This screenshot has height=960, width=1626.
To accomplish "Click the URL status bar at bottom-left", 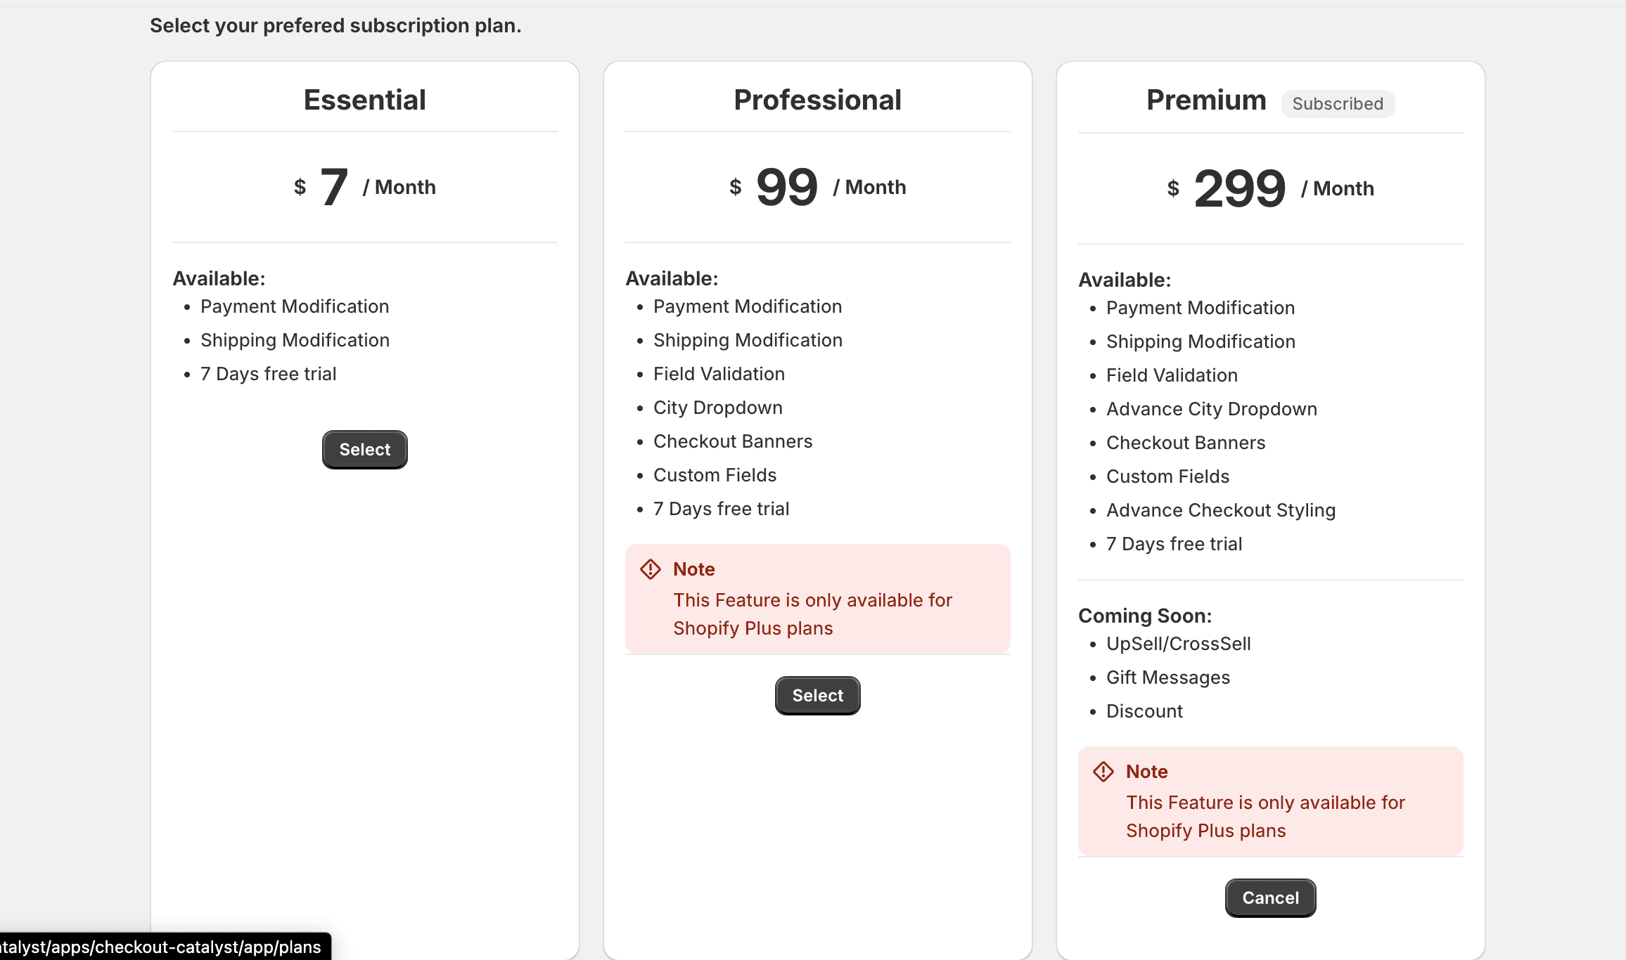I will coord(160,947).
